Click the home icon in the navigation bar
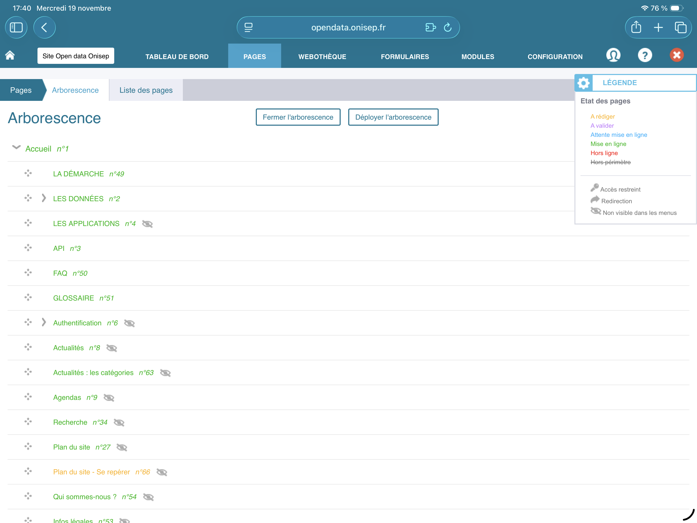The height and width of the screenshot is (523, 697). (x=10, y=55)
